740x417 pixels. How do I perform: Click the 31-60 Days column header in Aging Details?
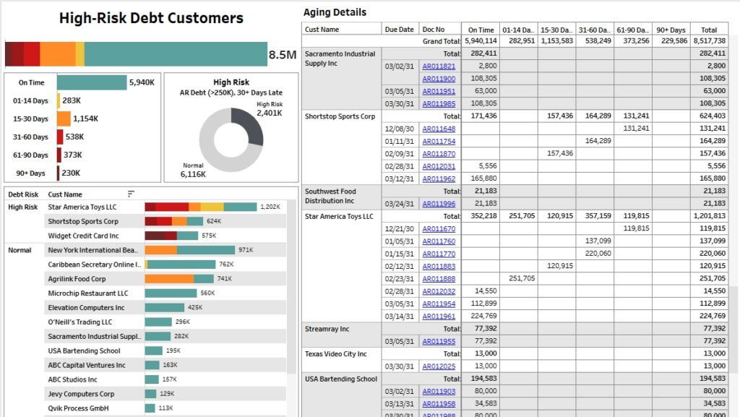click(x=596, y=30)
